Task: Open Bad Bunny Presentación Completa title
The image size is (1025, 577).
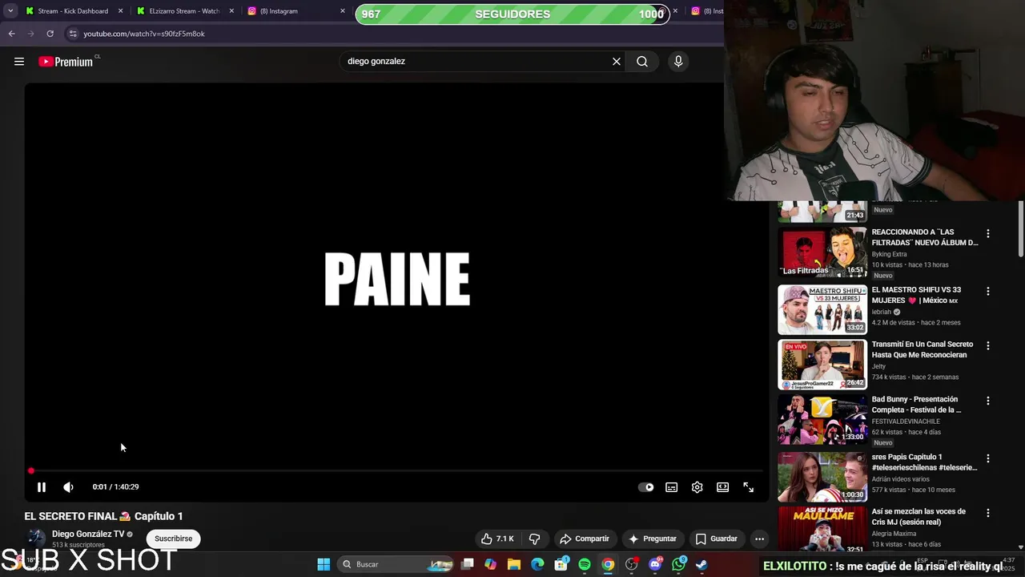Action: pyautogui.click(x=916, y=405)
